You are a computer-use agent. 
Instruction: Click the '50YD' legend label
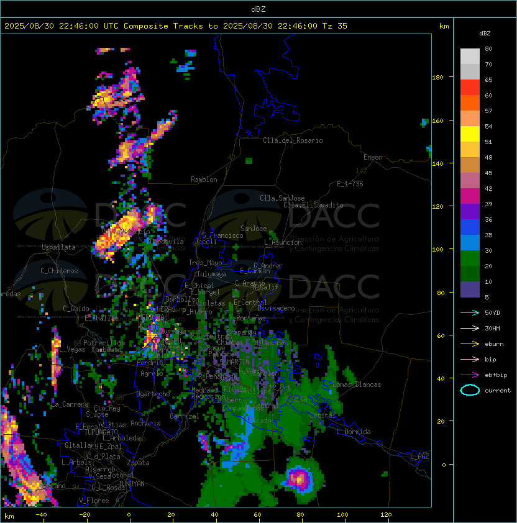pos(492,313)
